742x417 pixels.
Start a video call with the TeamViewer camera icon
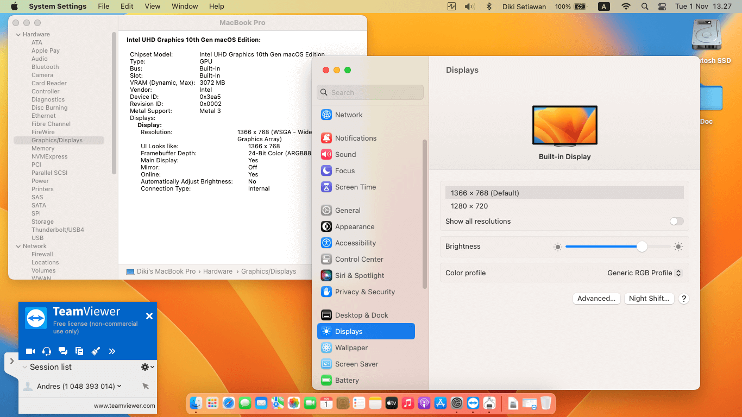pyautogui.click(x=30, y=351)
